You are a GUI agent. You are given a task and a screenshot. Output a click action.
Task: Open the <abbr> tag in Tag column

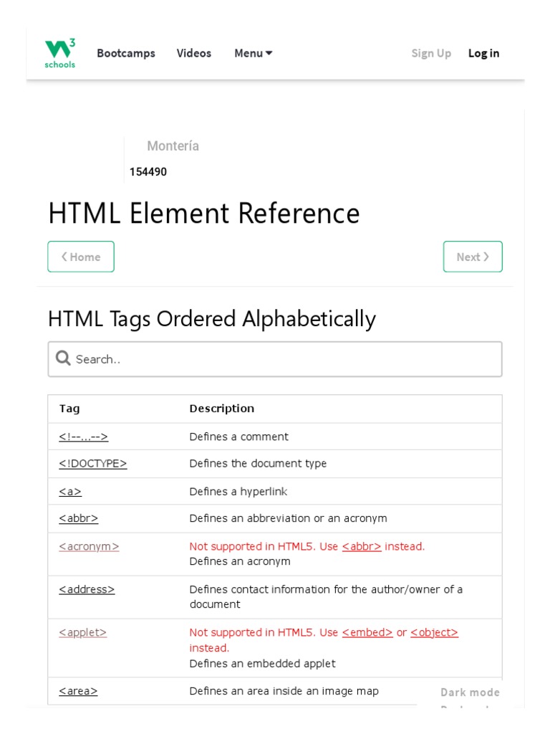[79, 518]
